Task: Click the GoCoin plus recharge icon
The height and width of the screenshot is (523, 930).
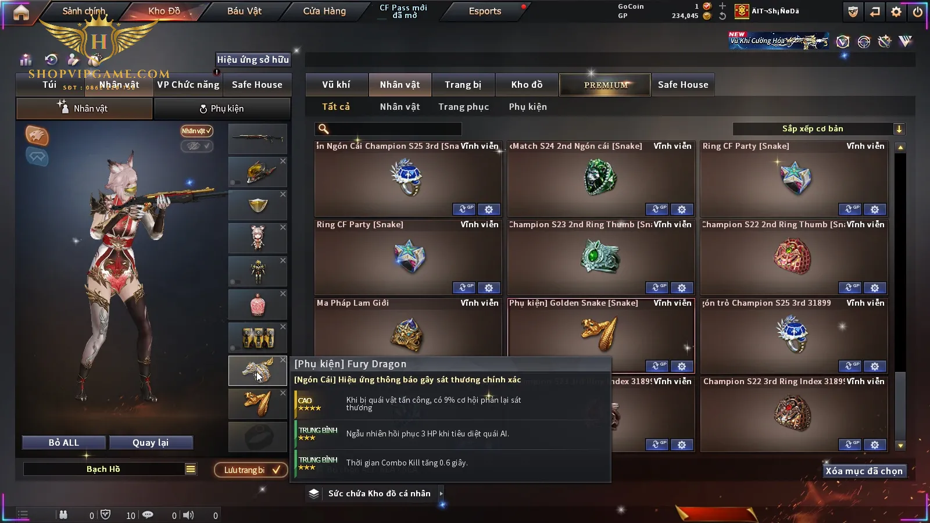Action: click(722, 6)
